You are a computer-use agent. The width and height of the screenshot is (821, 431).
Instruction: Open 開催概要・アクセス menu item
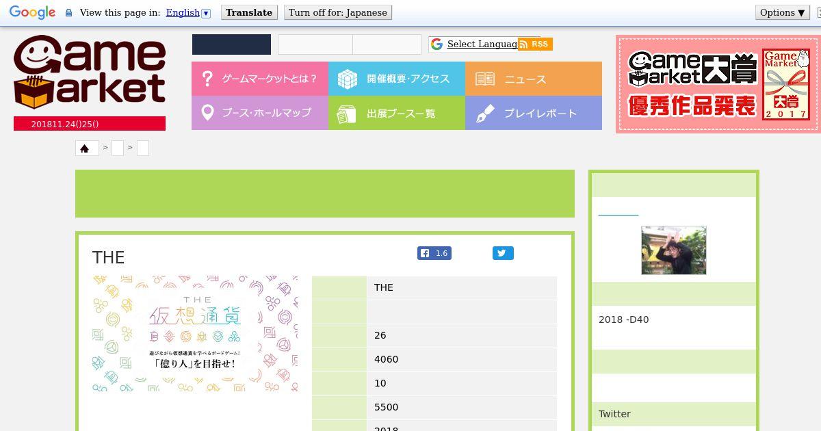coord(397,79)
